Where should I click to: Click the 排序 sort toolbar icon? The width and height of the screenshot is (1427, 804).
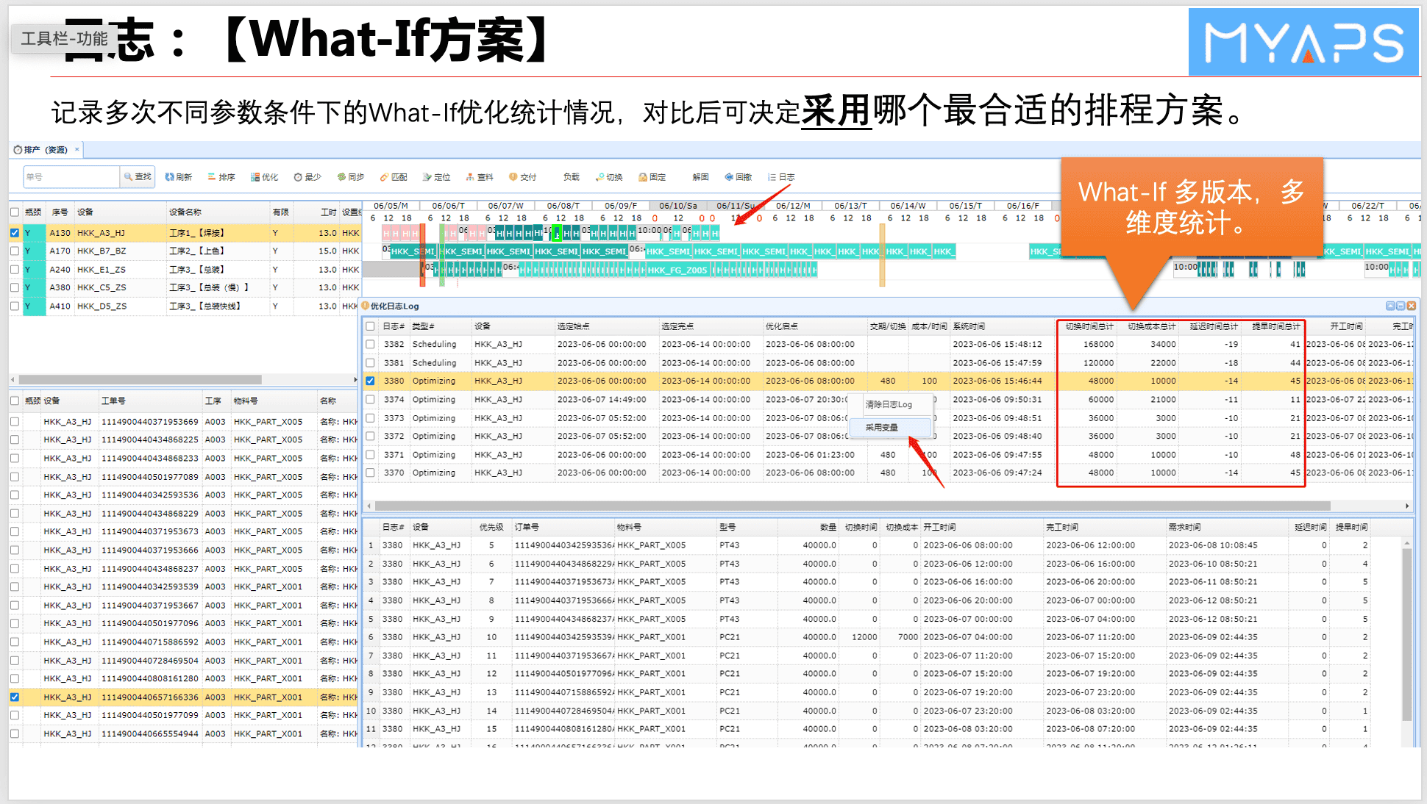click(221, 177)
